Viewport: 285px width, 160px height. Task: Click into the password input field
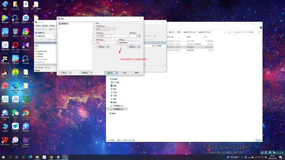[130, 43]
